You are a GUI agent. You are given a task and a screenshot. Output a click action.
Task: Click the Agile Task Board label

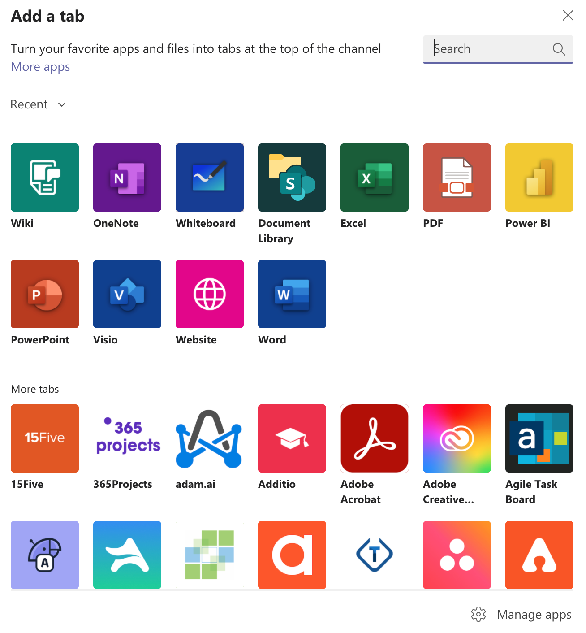click(x=531, y=492)
